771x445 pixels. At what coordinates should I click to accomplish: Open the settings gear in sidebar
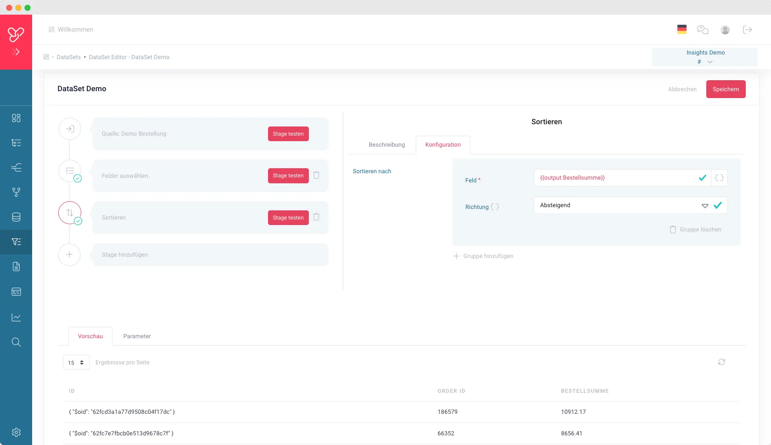(x=16, y=433)
